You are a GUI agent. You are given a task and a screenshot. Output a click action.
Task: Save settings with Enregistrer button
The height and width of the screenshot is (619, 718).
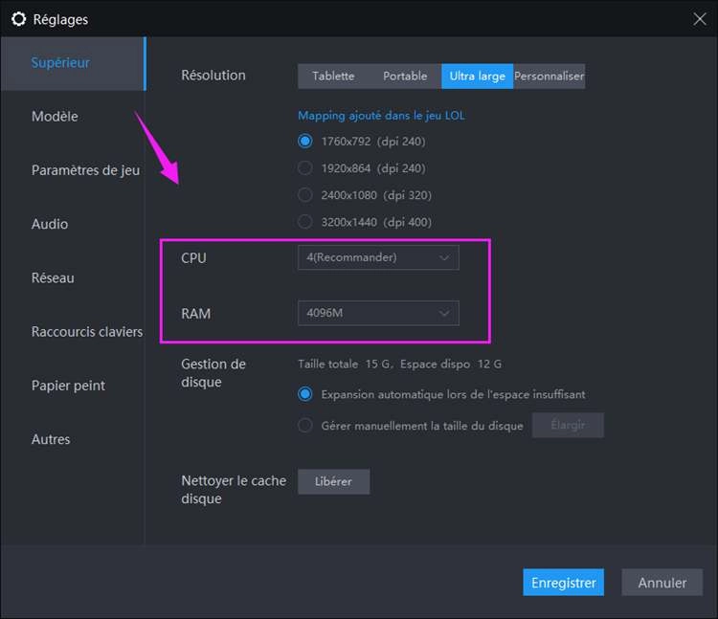click(x=563, y=583)
